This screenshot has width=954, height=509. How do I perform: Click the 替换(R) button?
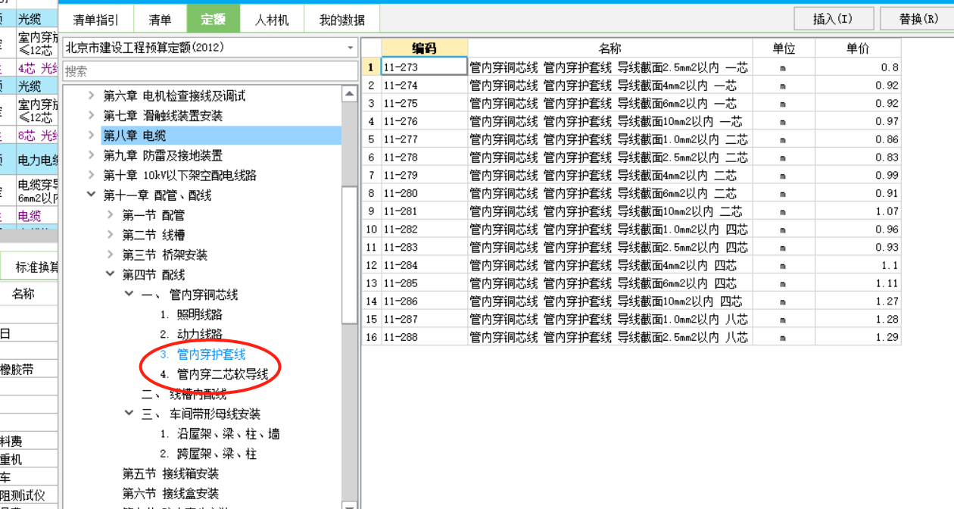pyautogui.click(x=918, y=17)
